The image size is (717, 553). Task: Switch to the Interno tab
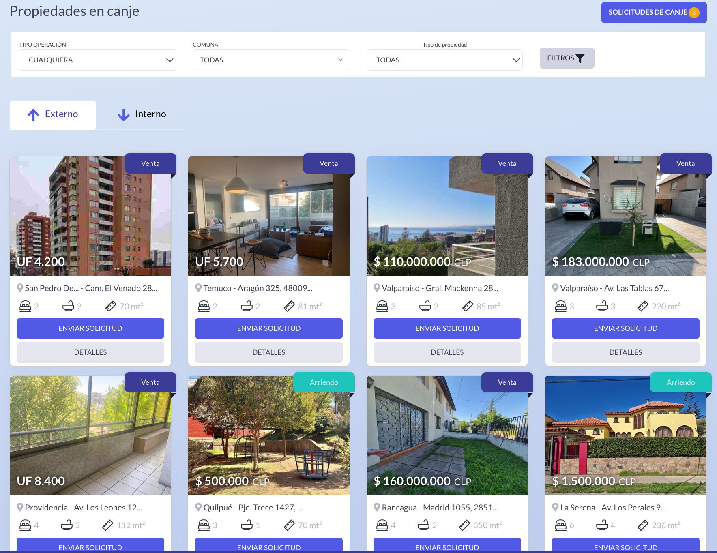tap(142, 115)
